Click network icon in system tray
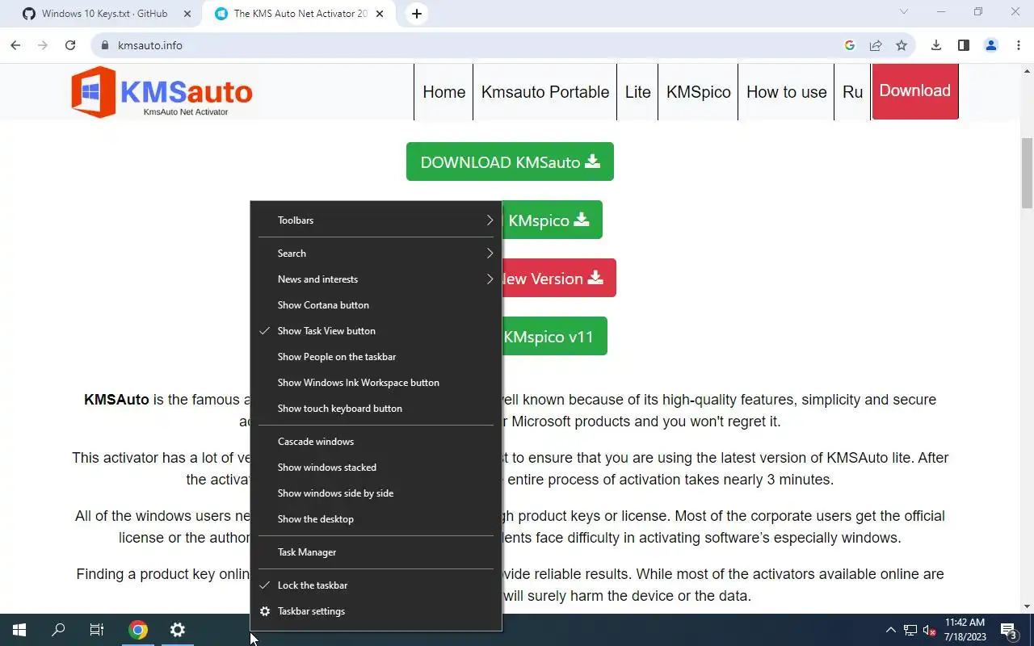The image size is (1034, 646). pos(910,630)
